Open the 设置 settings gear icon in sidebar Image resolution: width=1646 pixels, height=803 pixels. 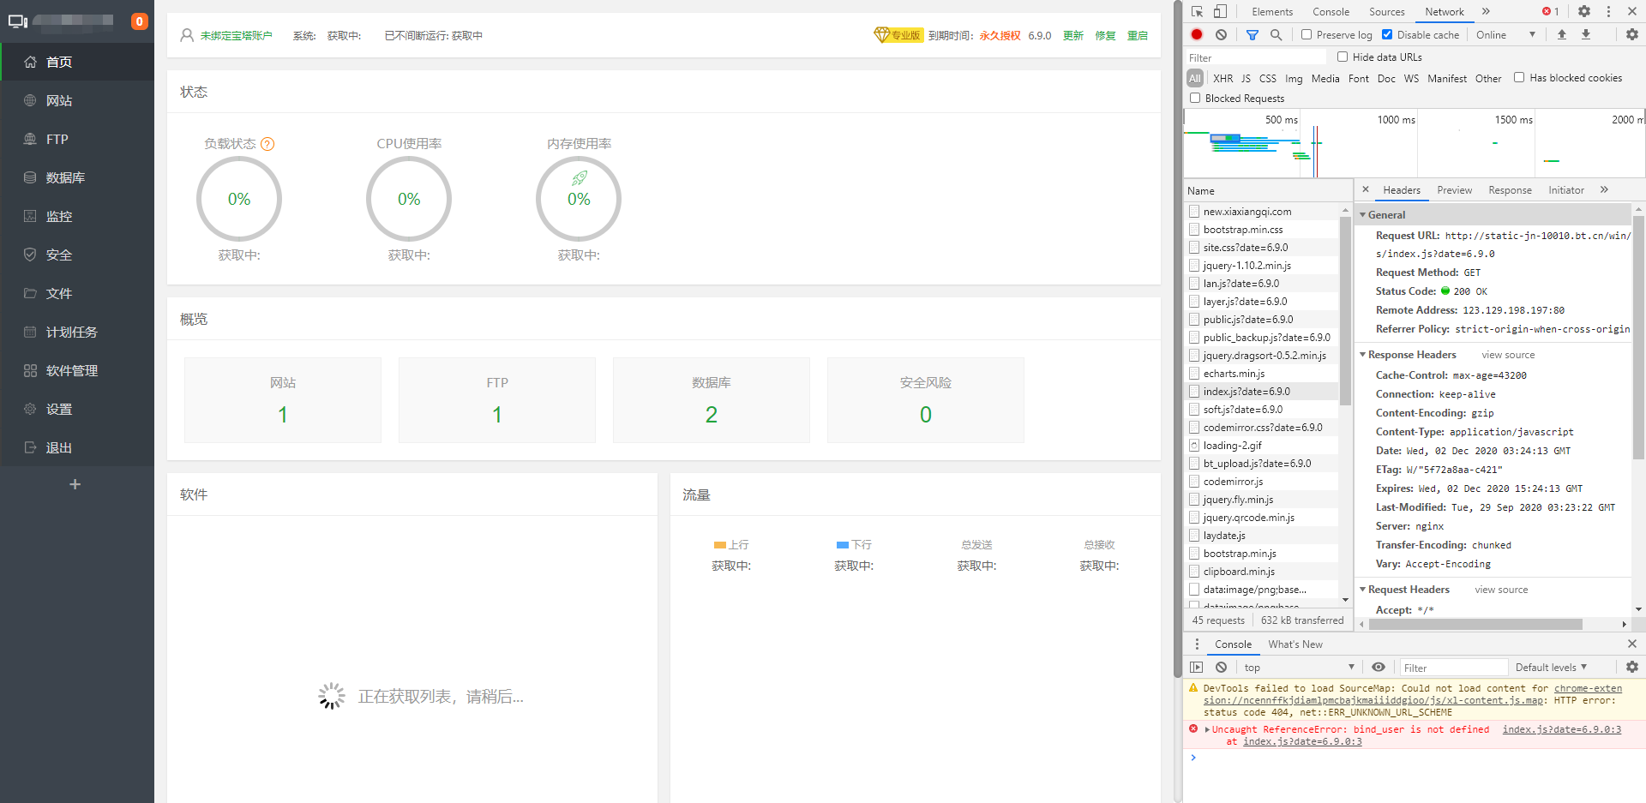tap(30, 409)
